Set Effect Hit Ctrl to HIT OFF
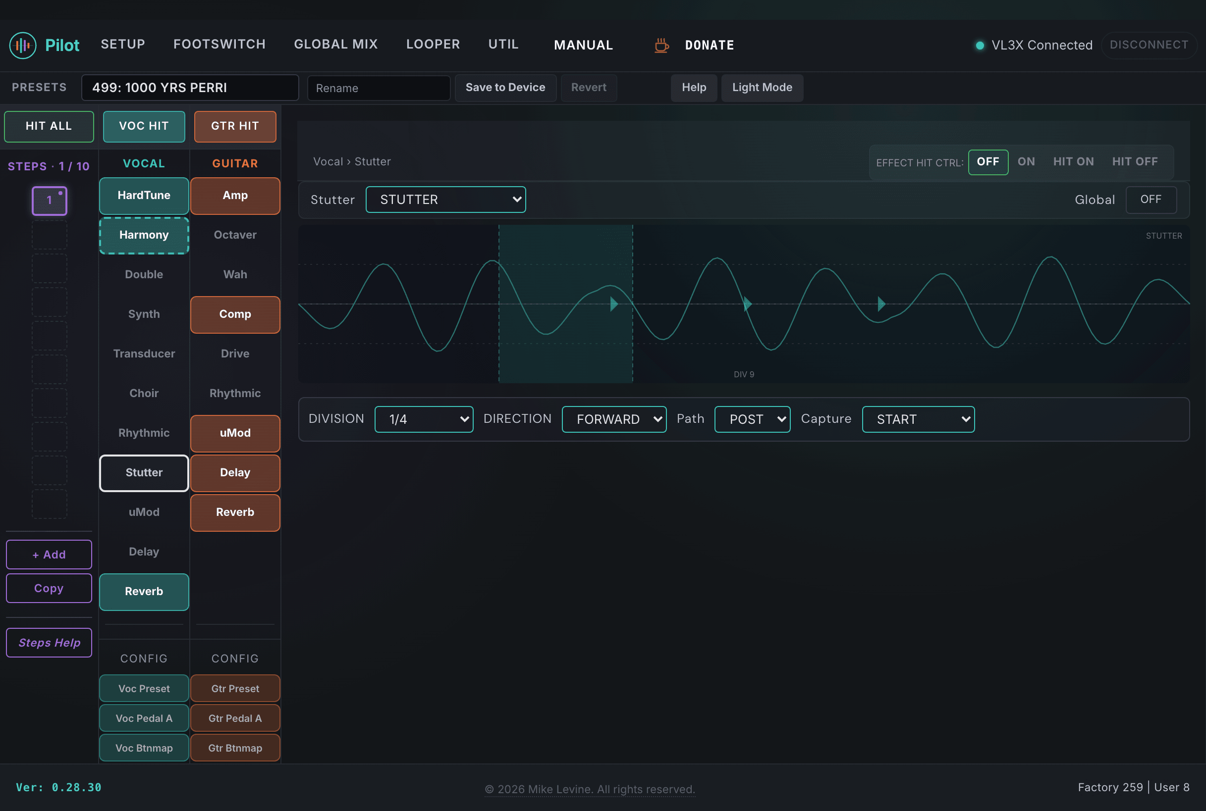 (1135, 162)
